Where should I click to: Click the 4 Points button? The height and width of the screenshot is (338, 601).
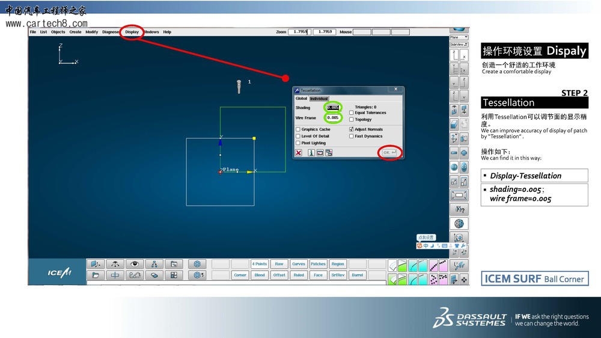coord(260,264)
